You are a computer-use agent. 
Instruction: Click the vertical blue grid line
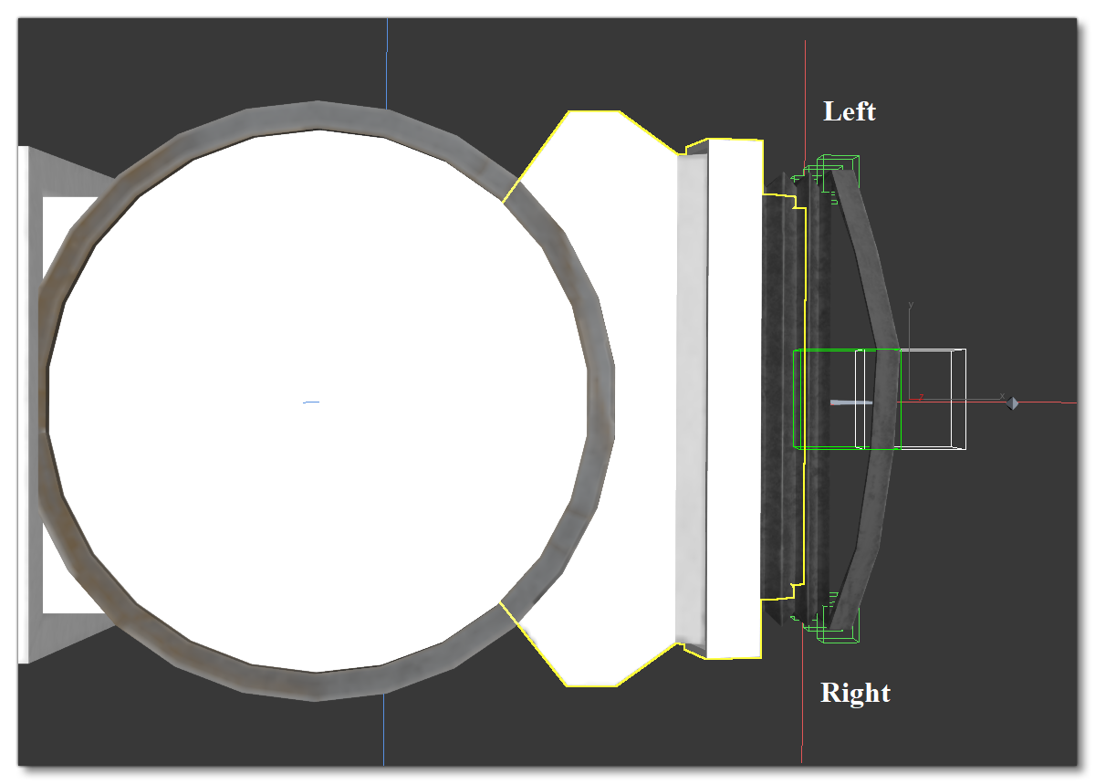pos(385,64)
